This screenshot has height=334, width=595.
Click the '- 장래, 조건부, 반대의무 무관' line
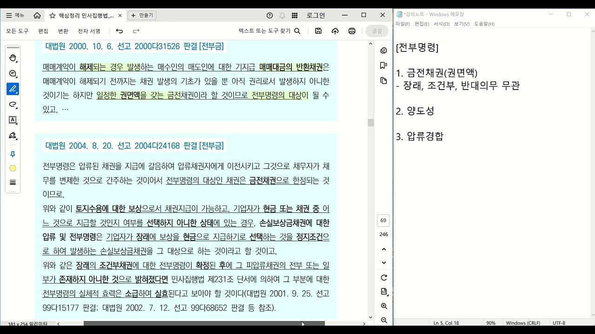click(458, 86)
